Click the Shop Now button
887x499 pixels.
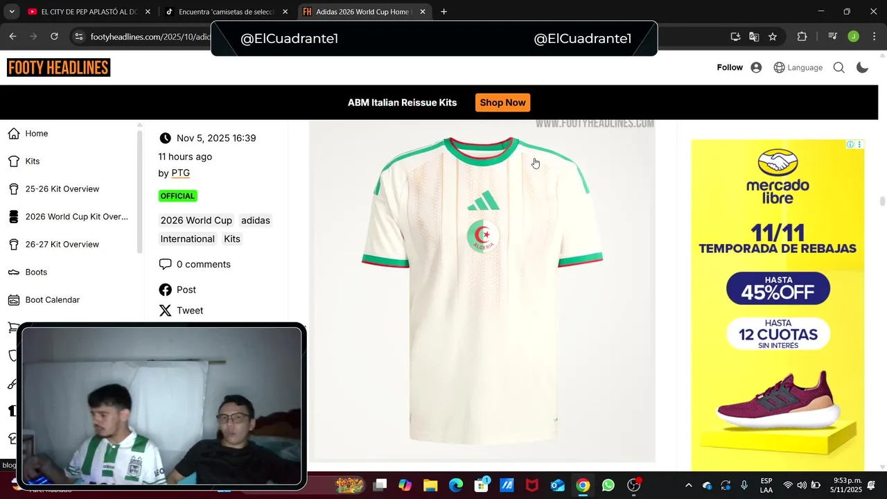(x=502, y=103)
